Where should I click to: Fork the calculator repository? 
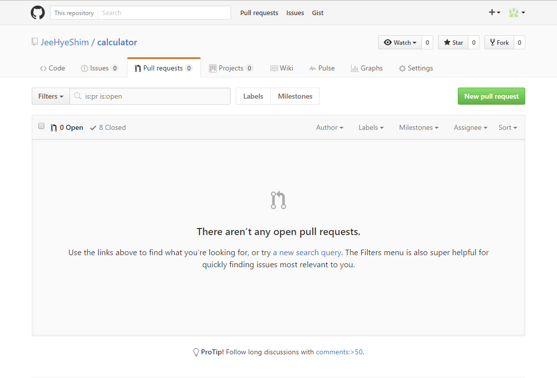tap(499, 43)
